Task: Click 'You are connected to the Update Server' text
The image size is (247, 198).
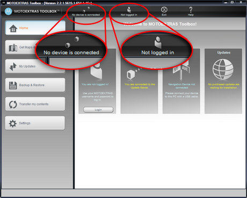Action: click(140, 86)
